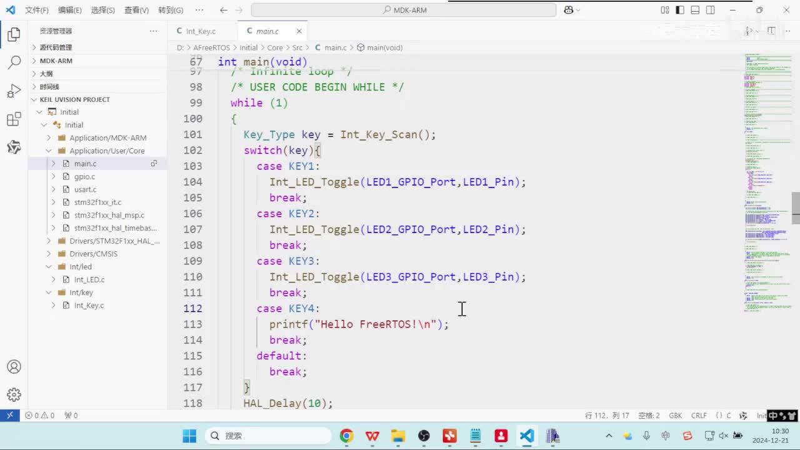Open editor more actions ellipsis

[x=786, y=31]
